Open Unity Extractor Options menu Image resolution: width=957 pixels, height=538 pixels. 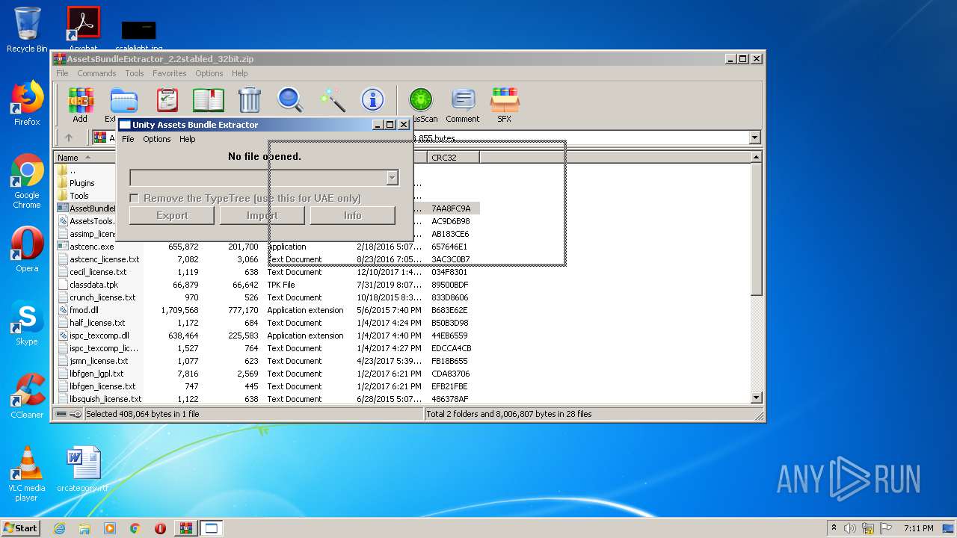point(157,139)
